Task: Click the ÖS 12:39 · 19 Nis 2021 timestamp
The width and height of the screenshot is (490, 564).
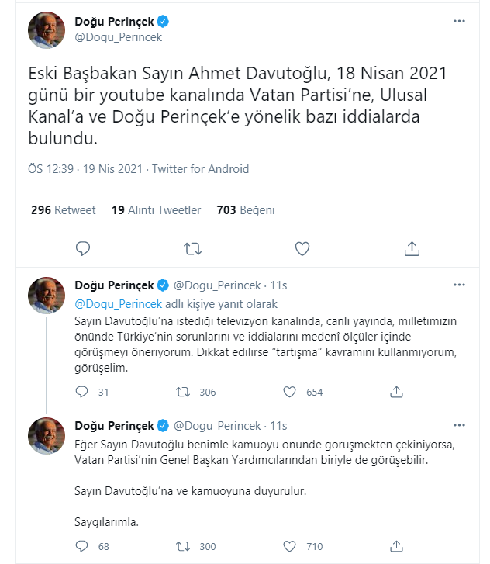Action: (x=85, y=168)
